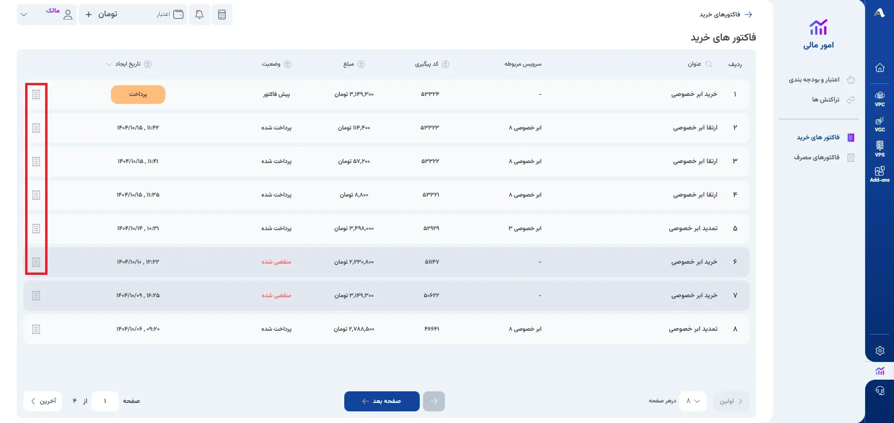894x423 pixels.
Task: Add credit with the plus icon
Action: pos(89,14)
